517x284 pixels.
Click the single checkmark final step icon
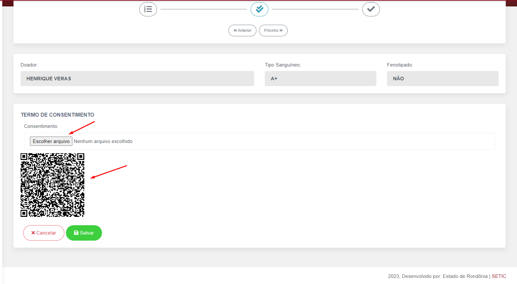[x=371, y=9]
